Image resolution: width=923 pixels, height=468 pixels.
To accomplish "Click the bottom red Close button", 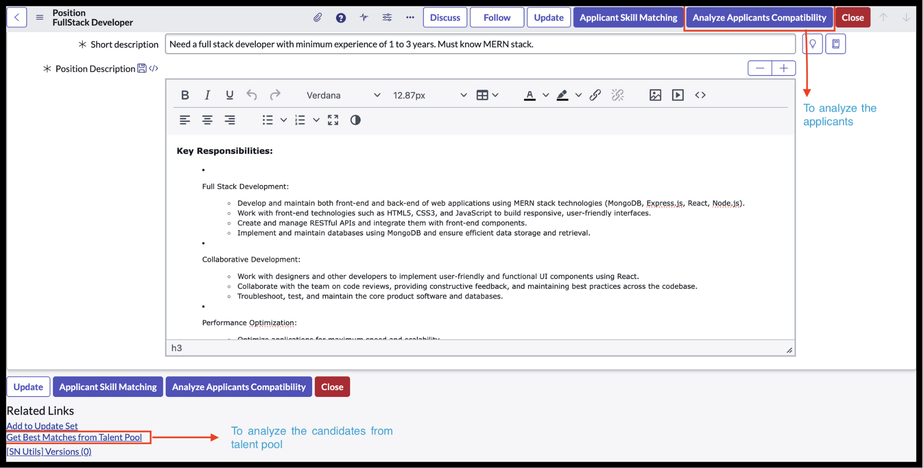I will click(x=332, y=387).
